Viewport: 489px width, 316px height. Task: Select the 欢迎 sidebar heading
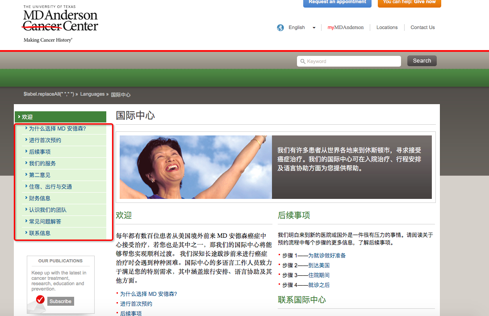60,117
